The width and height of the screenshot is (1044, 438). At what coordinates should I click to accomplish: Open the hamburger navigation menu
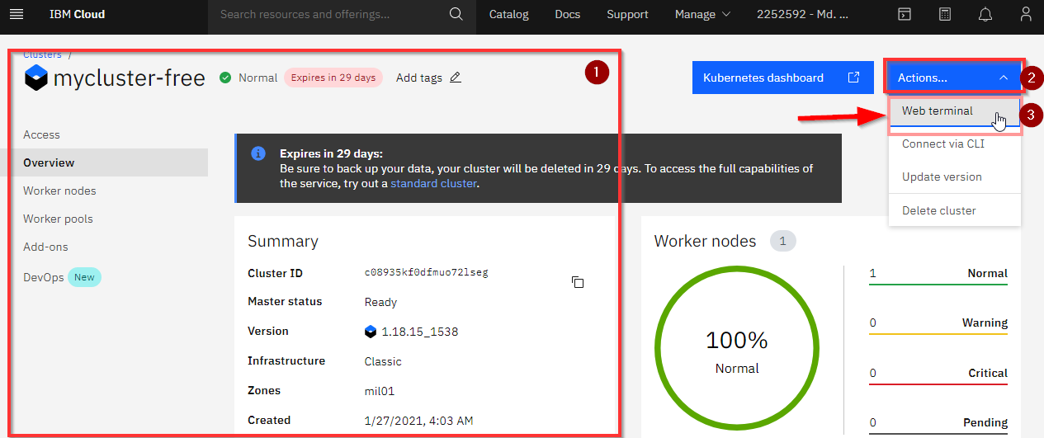(17, 14)
